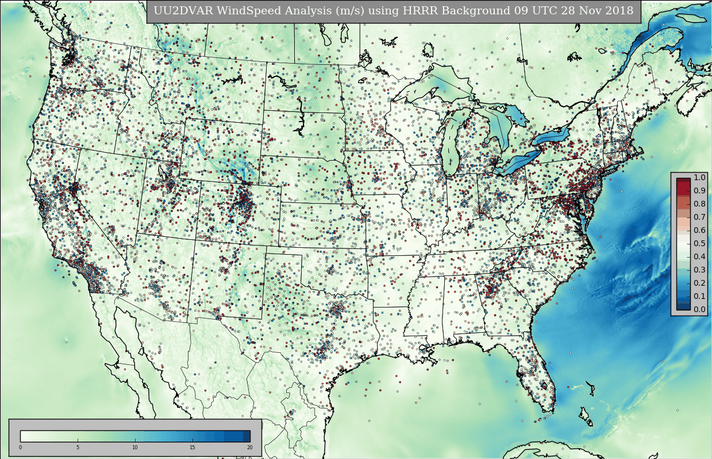Pick the darkest blue segment of vertical colorbar
Screen dimensions: 712x459
pos(683,306)
